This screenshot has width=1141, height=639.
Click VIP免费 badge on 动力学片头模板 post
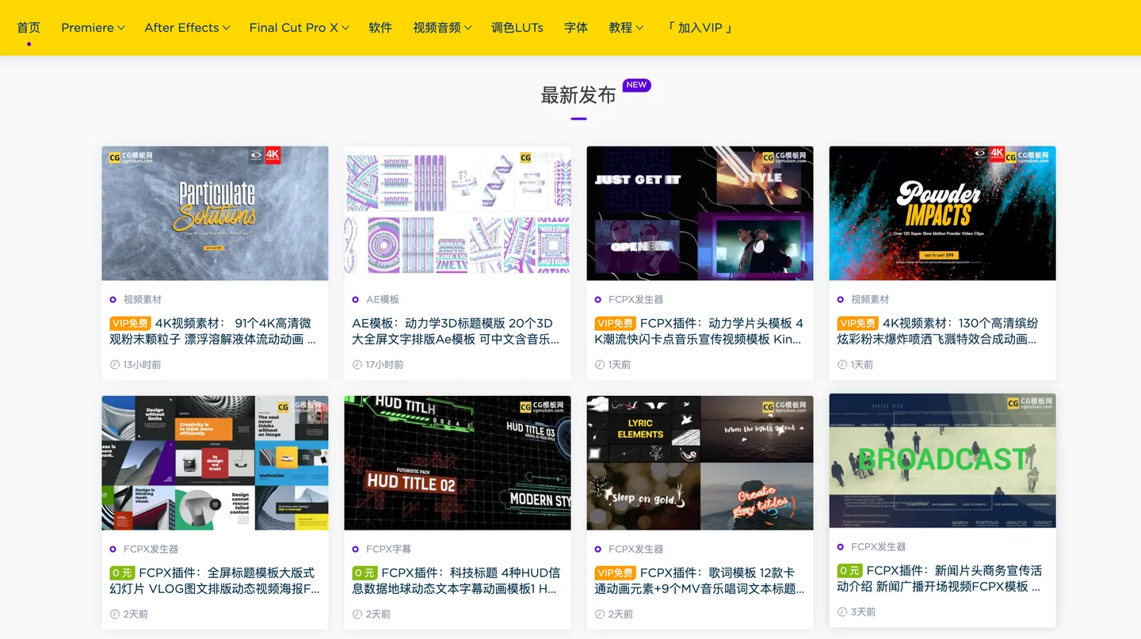coord(615,323)
